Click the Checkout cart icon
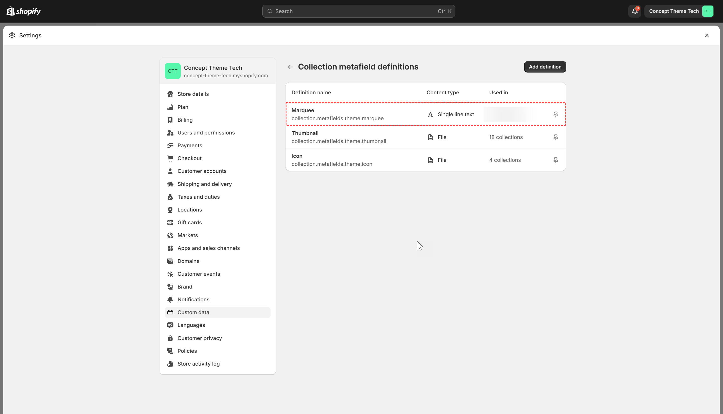Screen dimensions: 723x414 [x=170, y=158]
